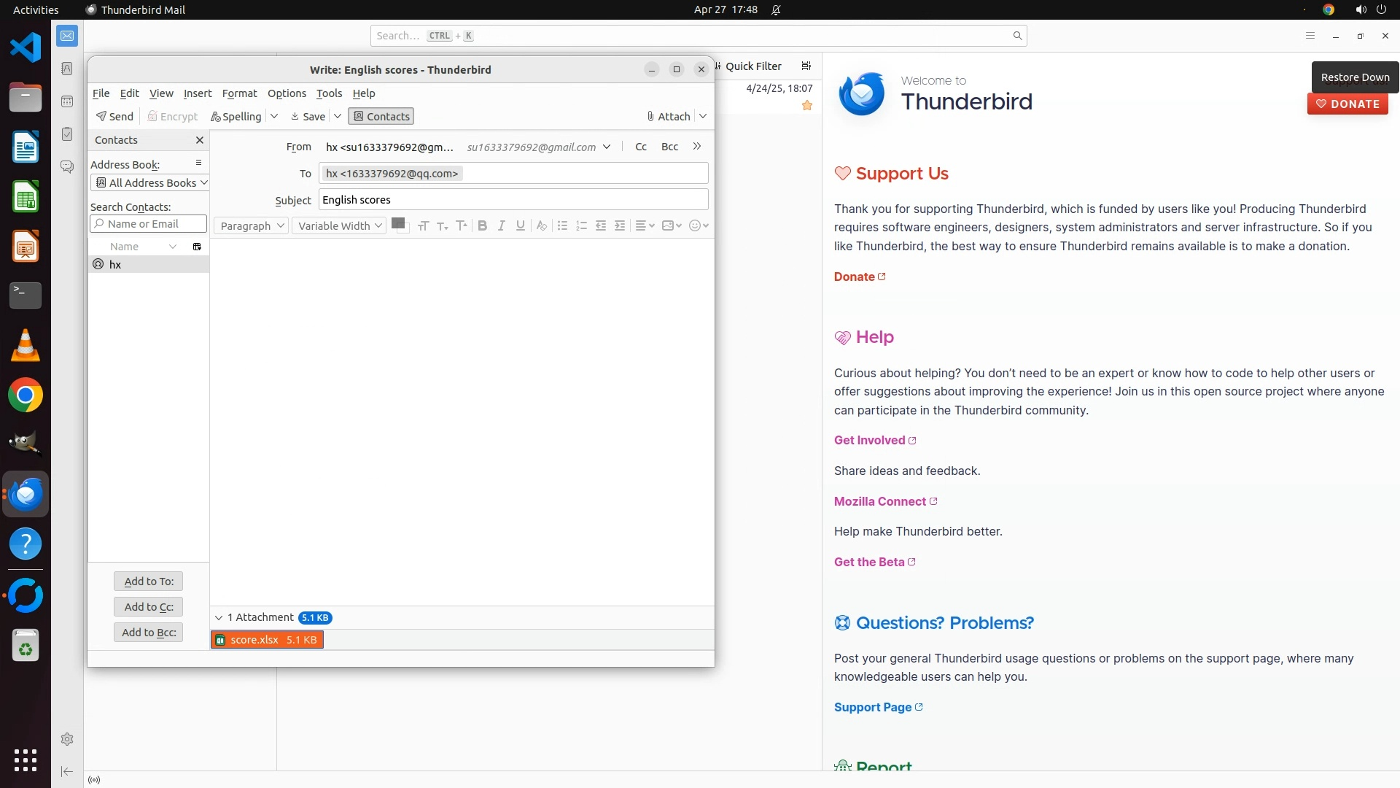
Task: Click the Attach paperclip button
Action: click(x=668, y=117)
